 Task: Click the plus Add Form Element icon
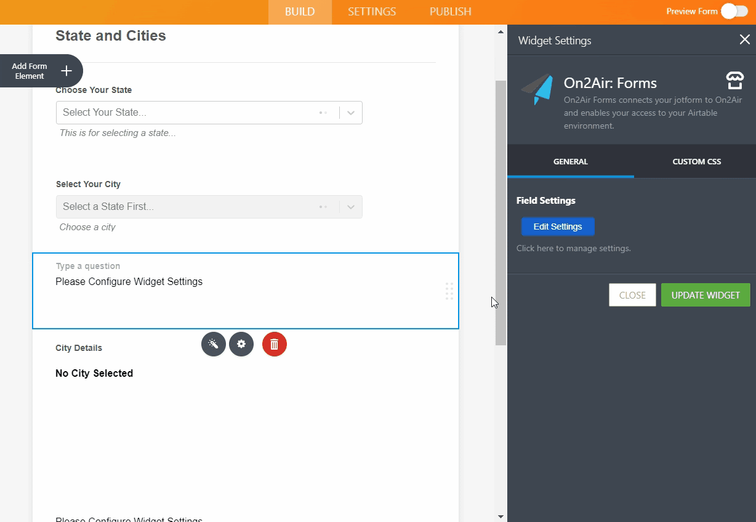coord(66,71)
